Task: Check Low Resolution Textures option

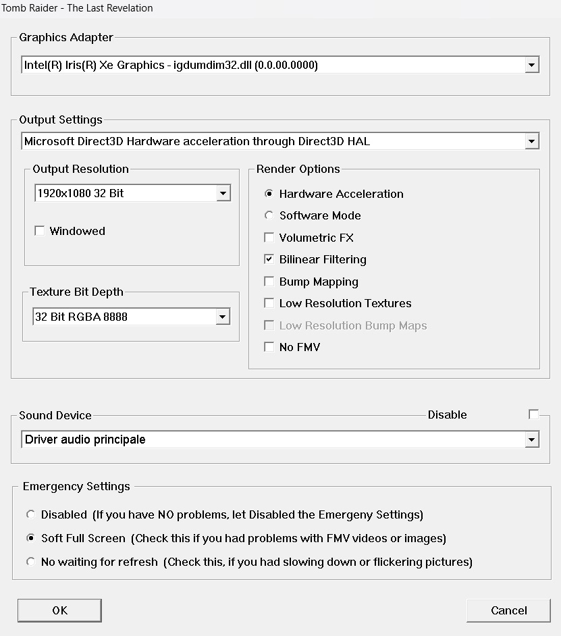Action: [269, 303]
